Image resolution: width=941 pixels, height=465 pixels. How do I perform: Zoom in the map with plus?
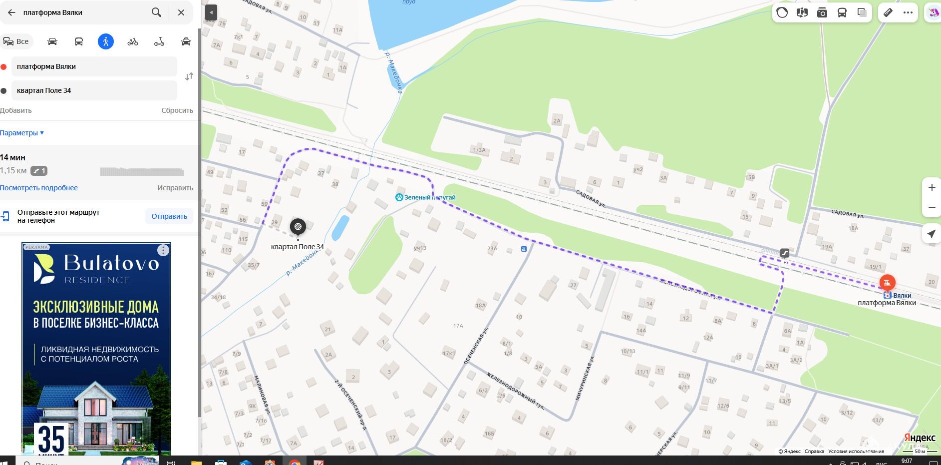pos(932,187)
